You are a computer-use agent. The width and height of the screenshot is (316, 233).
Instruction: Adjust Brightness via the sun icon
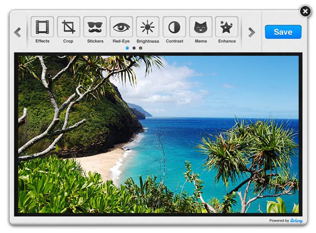[x=148, y=27]
